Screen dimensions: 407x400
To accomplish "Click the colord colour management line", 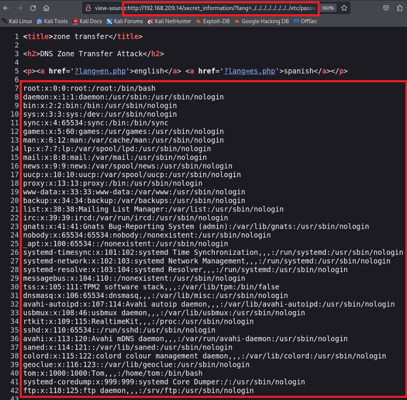I will click(204, 356).
